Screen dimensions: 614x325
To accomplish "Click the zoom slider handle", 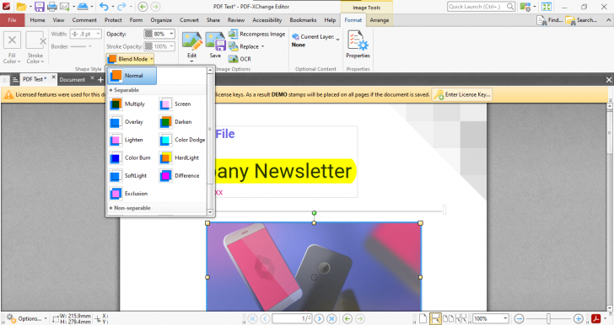I will pyautogui.click(x=548, y=319).
